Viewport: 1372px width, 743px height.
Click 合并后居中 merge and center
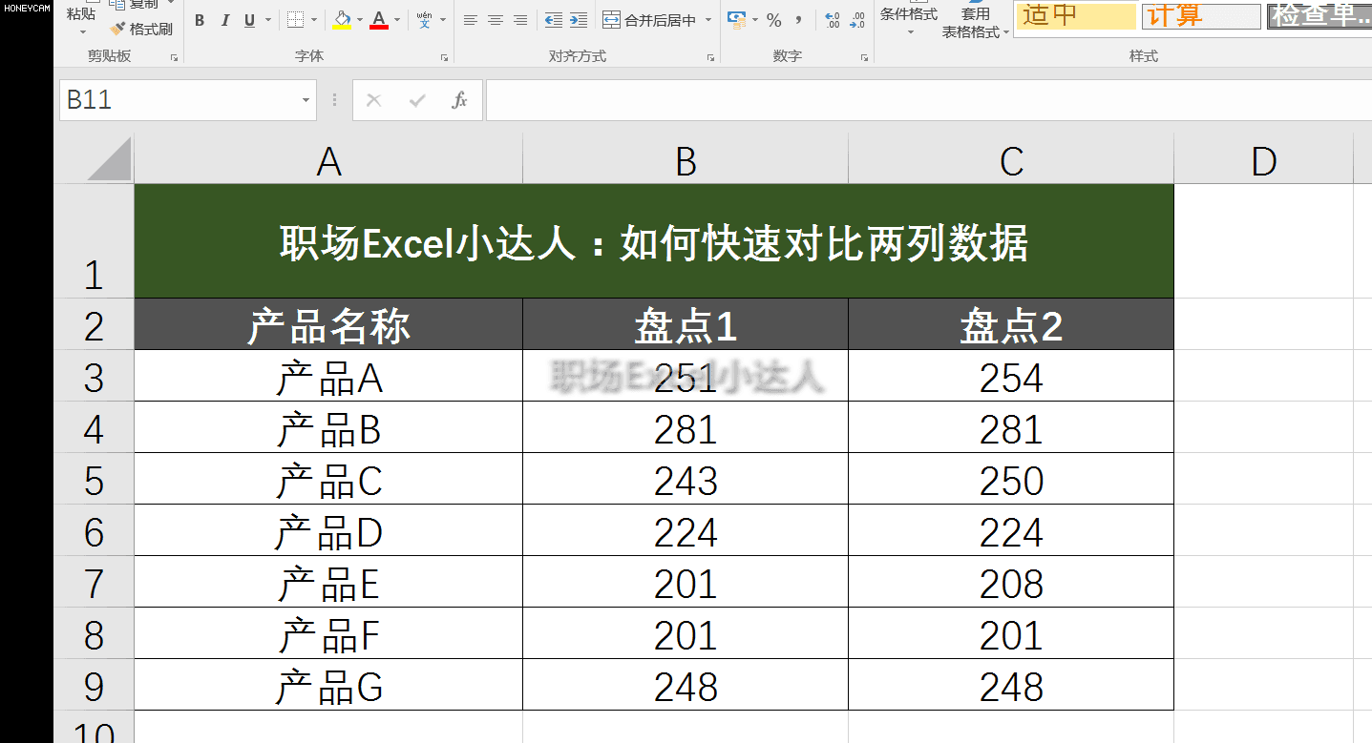point(651,20)
